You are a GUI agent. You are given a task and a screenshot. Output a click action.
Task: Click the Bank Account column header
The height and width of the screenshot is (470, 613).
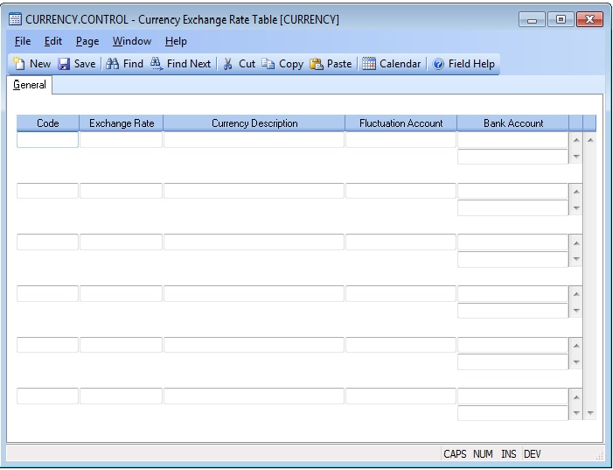(513, 123)
